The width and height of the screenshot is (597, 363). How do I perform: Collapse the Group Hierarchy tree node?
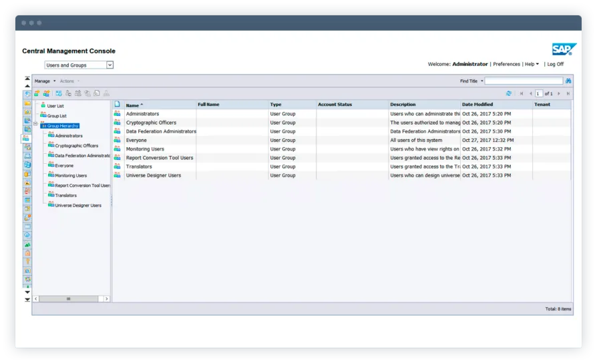pos(35,125)
